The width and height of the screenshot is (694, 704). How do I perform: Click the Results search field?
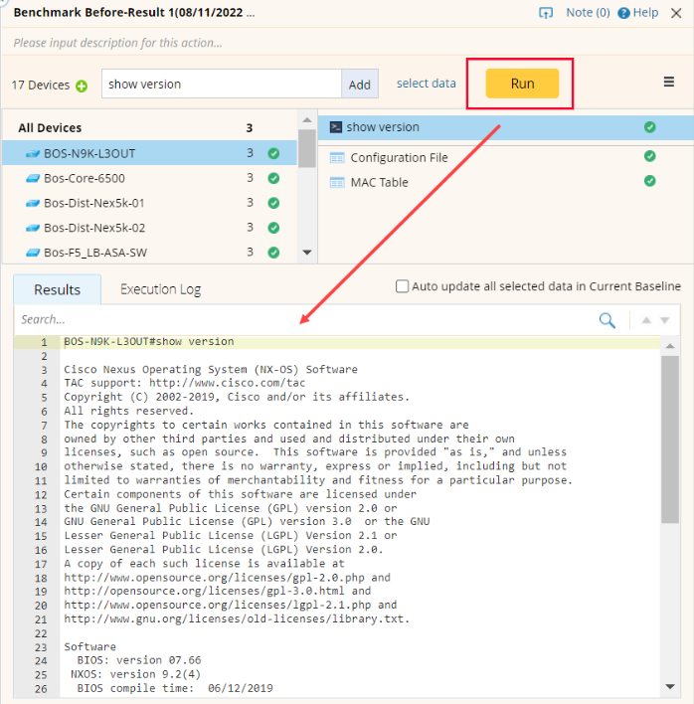305,319
